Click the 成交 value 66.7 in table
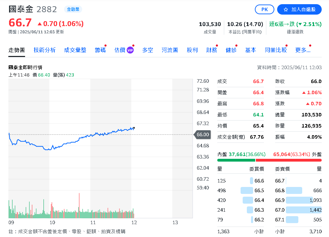The image size is (329, 237). coord(258,81)
